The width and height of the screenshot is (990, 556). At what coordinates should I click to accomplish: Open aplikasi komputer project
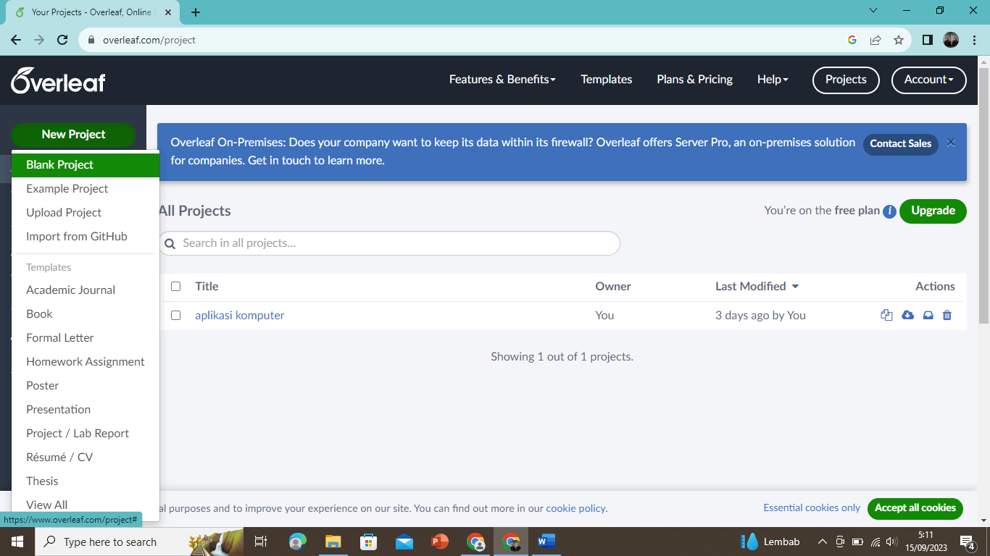click(239, 316)
